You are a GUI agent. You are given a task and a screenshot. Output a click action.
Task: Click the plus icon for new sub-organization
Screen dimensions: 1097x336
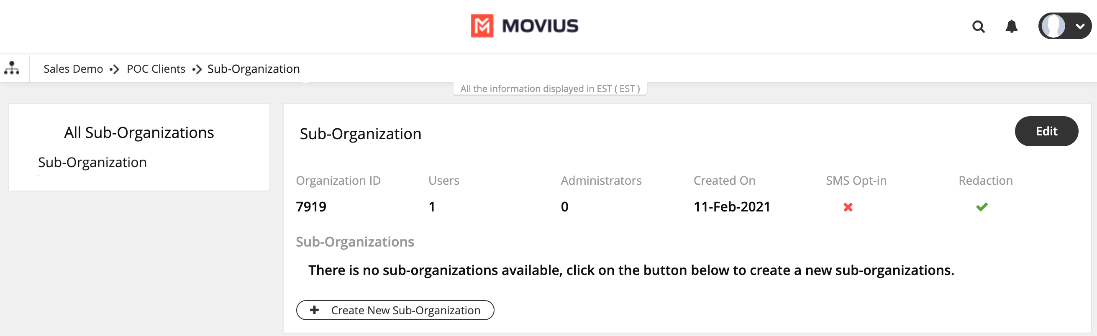(314, 310)
